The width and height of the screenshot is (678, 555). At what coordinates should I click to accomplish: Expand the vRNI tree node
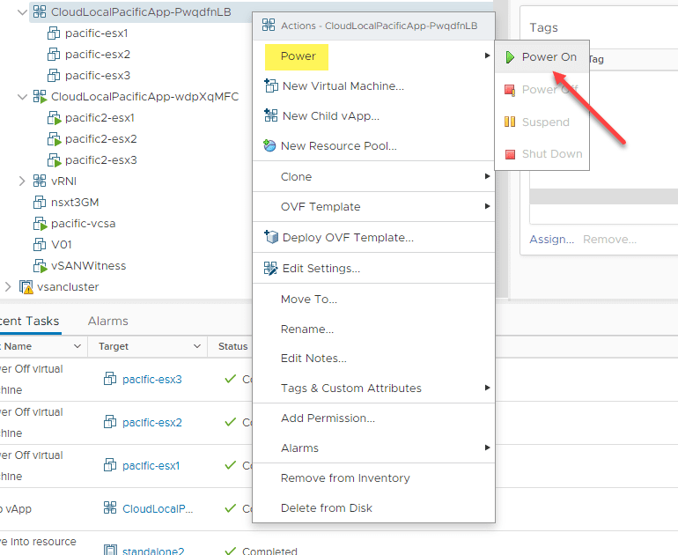23,181
